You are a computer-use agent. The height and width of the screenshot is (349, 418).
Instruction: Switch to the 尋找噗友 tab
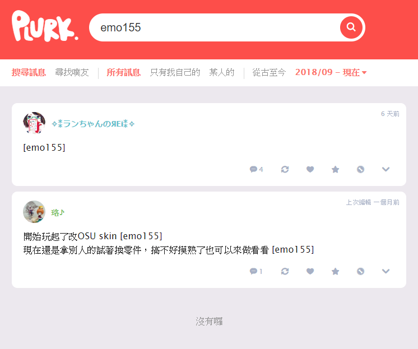[72, 72]
